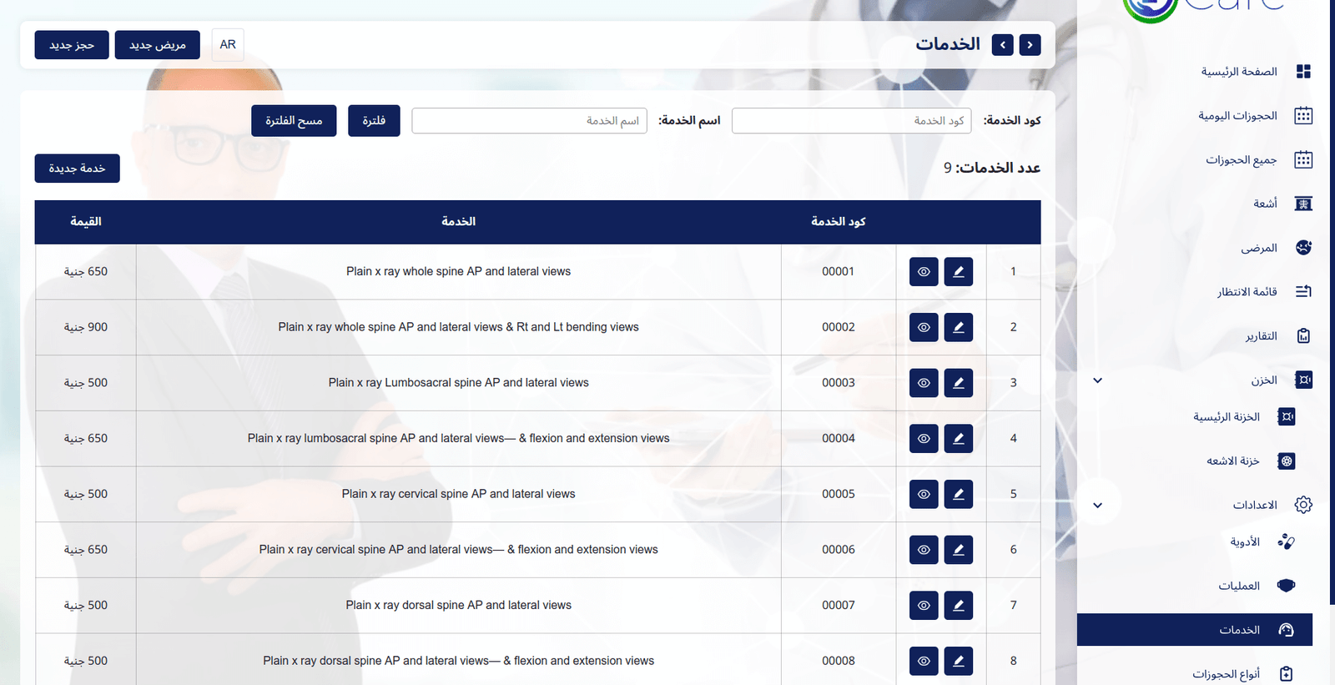
Task: Edit service 00004 using pencil icon
Action: [x=958, y=439]
